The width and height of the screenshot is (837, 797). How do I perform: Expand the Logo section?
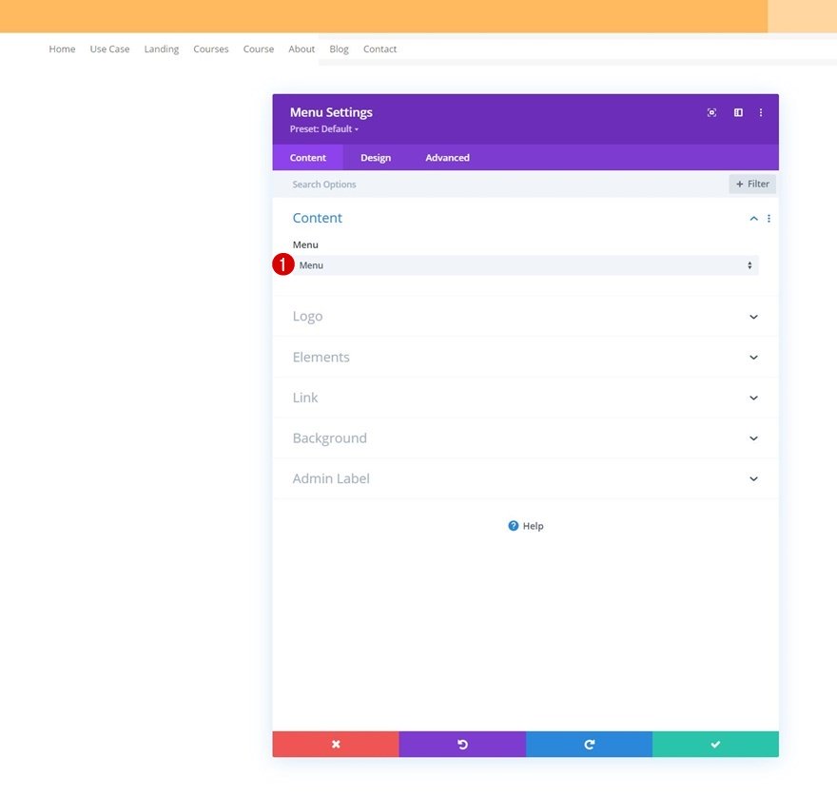[525, 317]
